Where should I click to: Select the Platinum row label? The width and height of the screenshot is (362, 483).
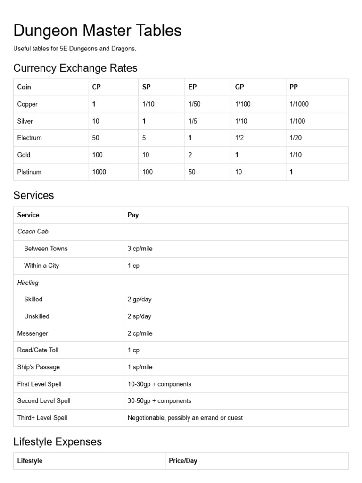[29, 172]
